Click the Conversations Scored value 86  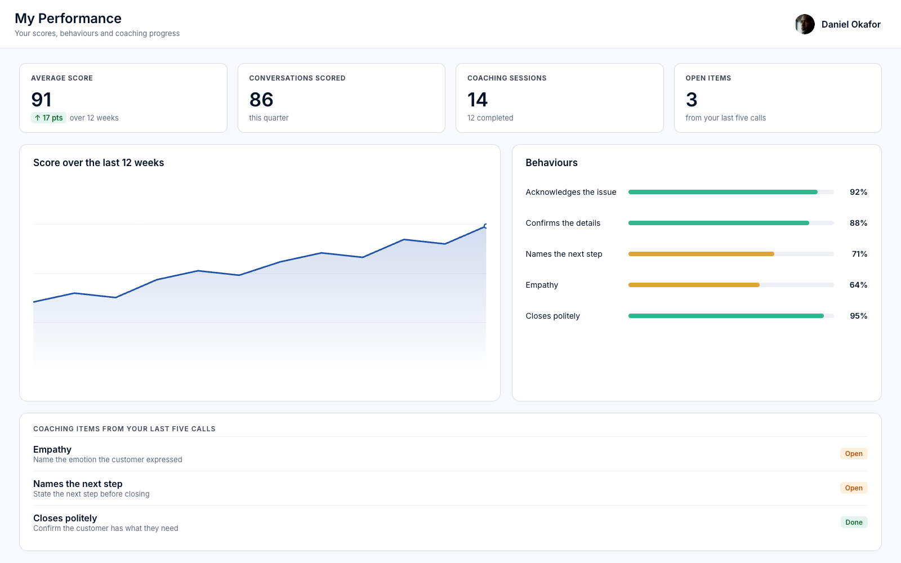point(261,100)
